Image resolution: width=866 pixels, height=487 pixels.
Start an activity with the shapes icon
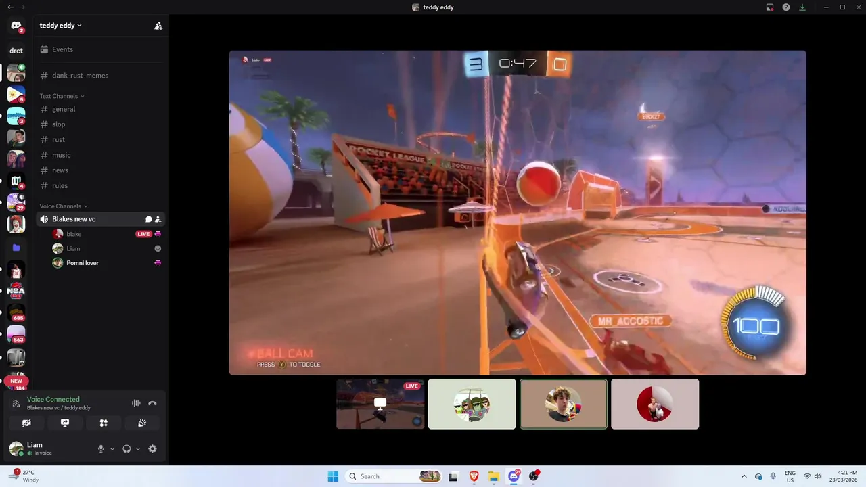(104, 423)
